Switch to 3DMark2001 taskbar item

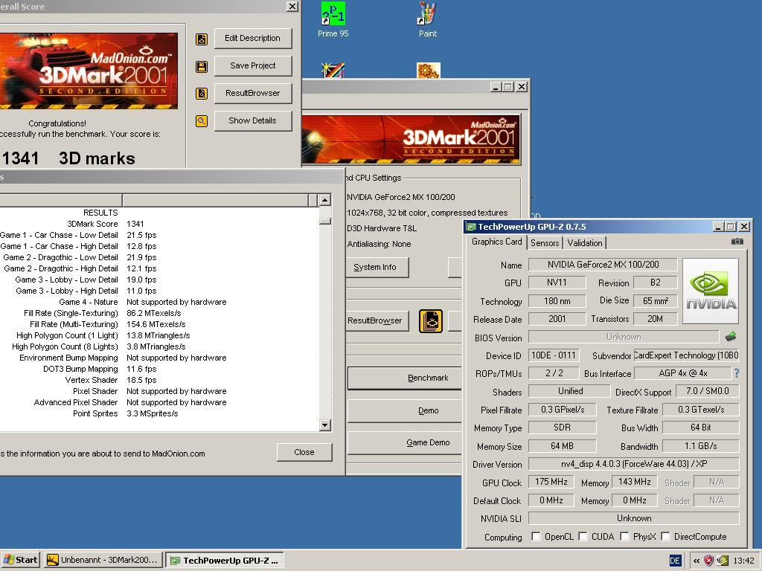[103, 561]
